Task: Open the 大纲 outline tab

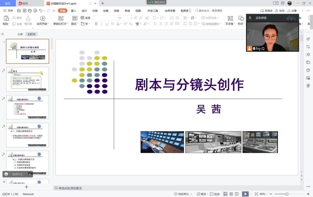Action: tap(20, 34)
